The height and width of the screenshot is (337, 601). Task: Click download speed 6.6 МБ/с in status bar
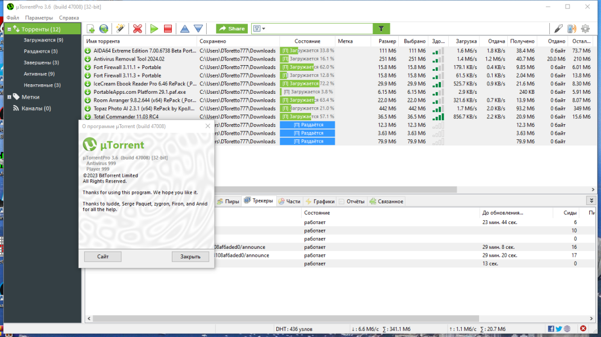365,329
